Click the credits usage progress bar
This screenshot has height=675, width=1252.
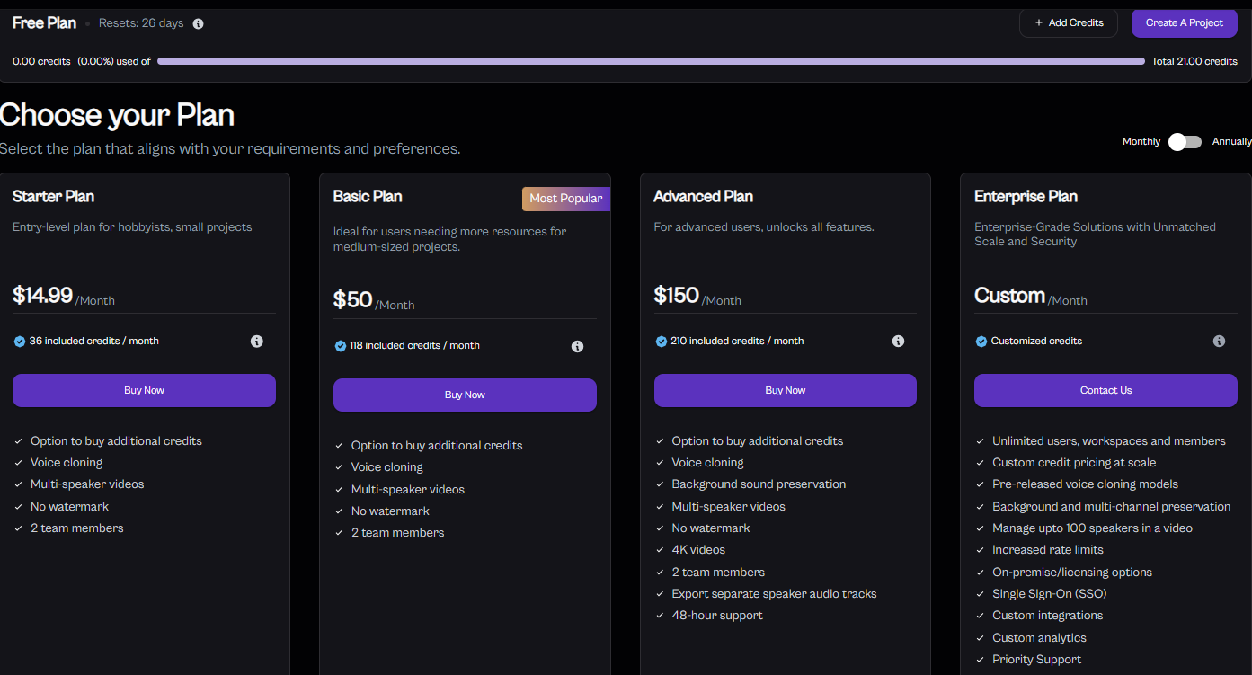[x=651, y=62]
